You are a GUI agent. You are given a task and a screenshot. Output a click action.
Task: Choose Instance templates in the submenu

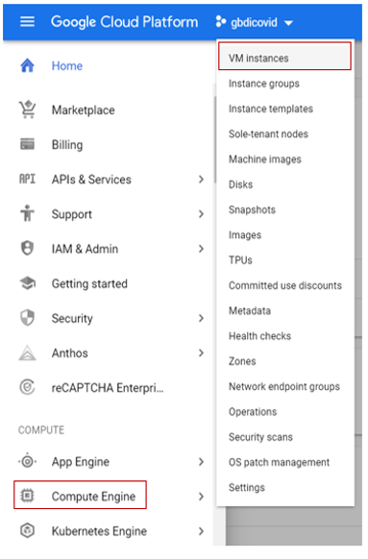pyautogui.click(x=271, y=109)
